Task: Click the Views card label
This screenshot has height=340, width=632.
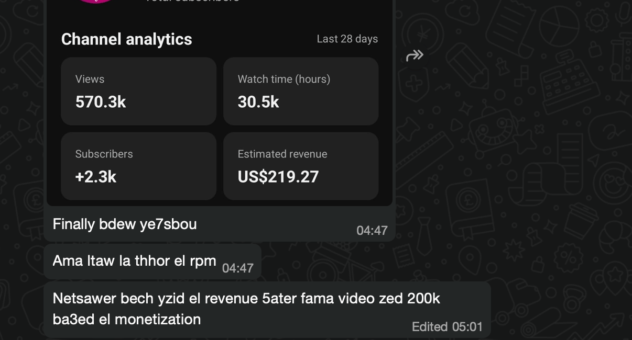Action: click(x=90, y=80)
